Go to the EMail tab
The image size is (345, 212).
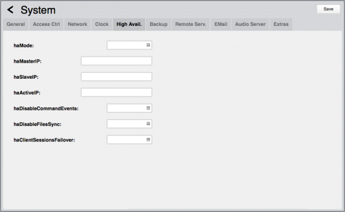221,24
